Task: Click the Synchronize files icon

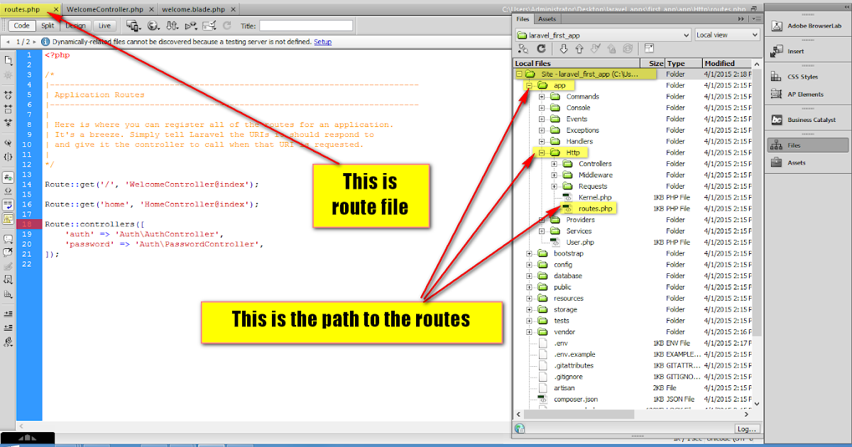Action: click(x=628, y=48)
